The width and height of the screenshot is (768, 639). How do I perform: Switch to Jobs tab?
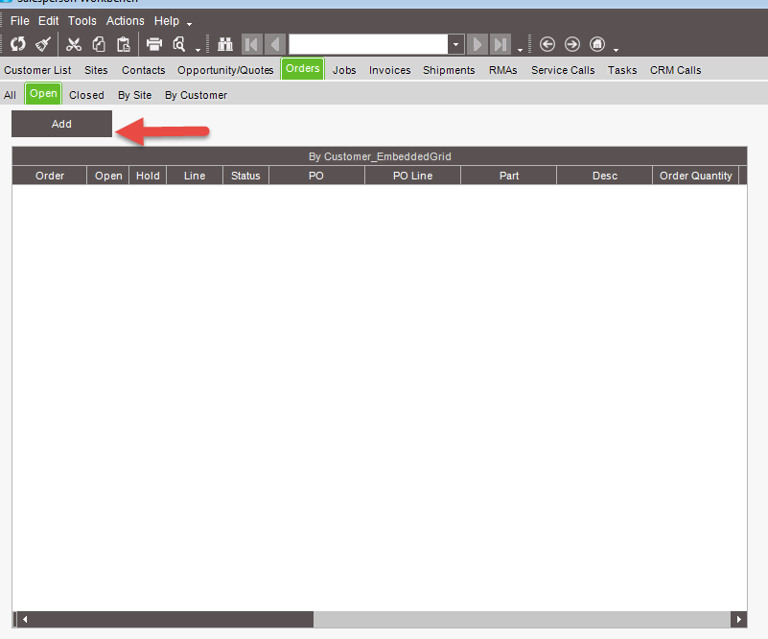(344, 70)
